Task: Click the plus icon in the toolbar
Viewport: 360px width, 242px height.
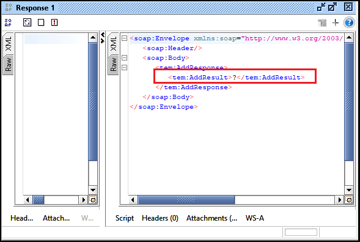Action: 336,23
